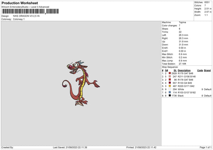Click the Colors value 7
This screenshot has width=213, height=150.
pyautogui.click(x=205, y=6)
